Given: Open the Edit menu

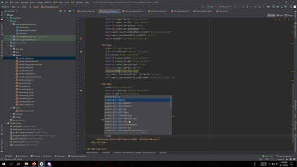Looking at the screenshot, I should coord(12,2).
